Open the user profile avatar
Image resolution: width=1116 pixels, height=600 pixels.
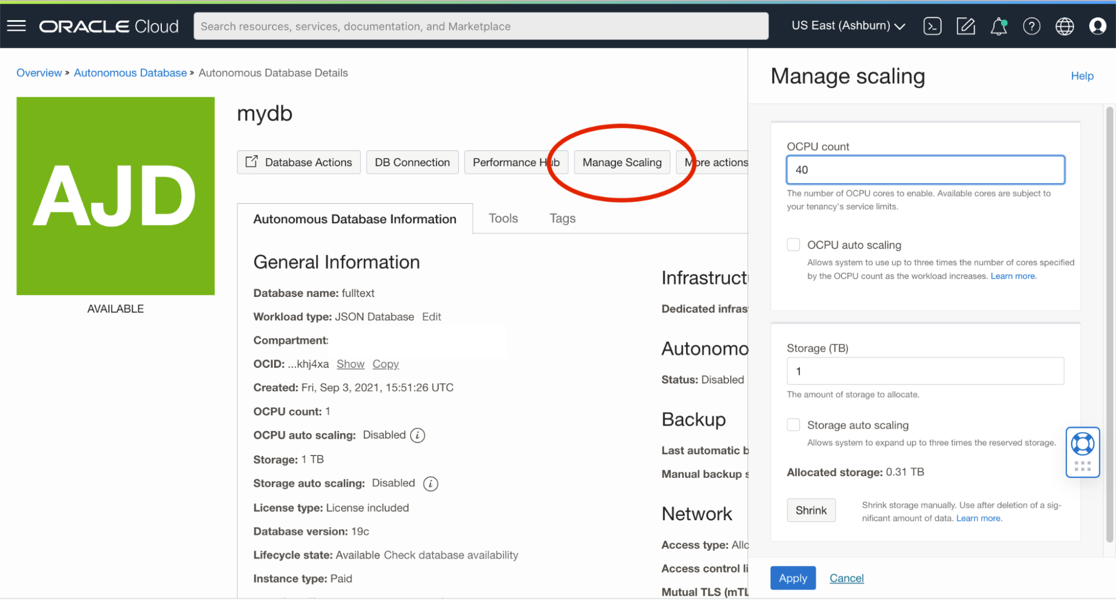tap(1097, 26)
